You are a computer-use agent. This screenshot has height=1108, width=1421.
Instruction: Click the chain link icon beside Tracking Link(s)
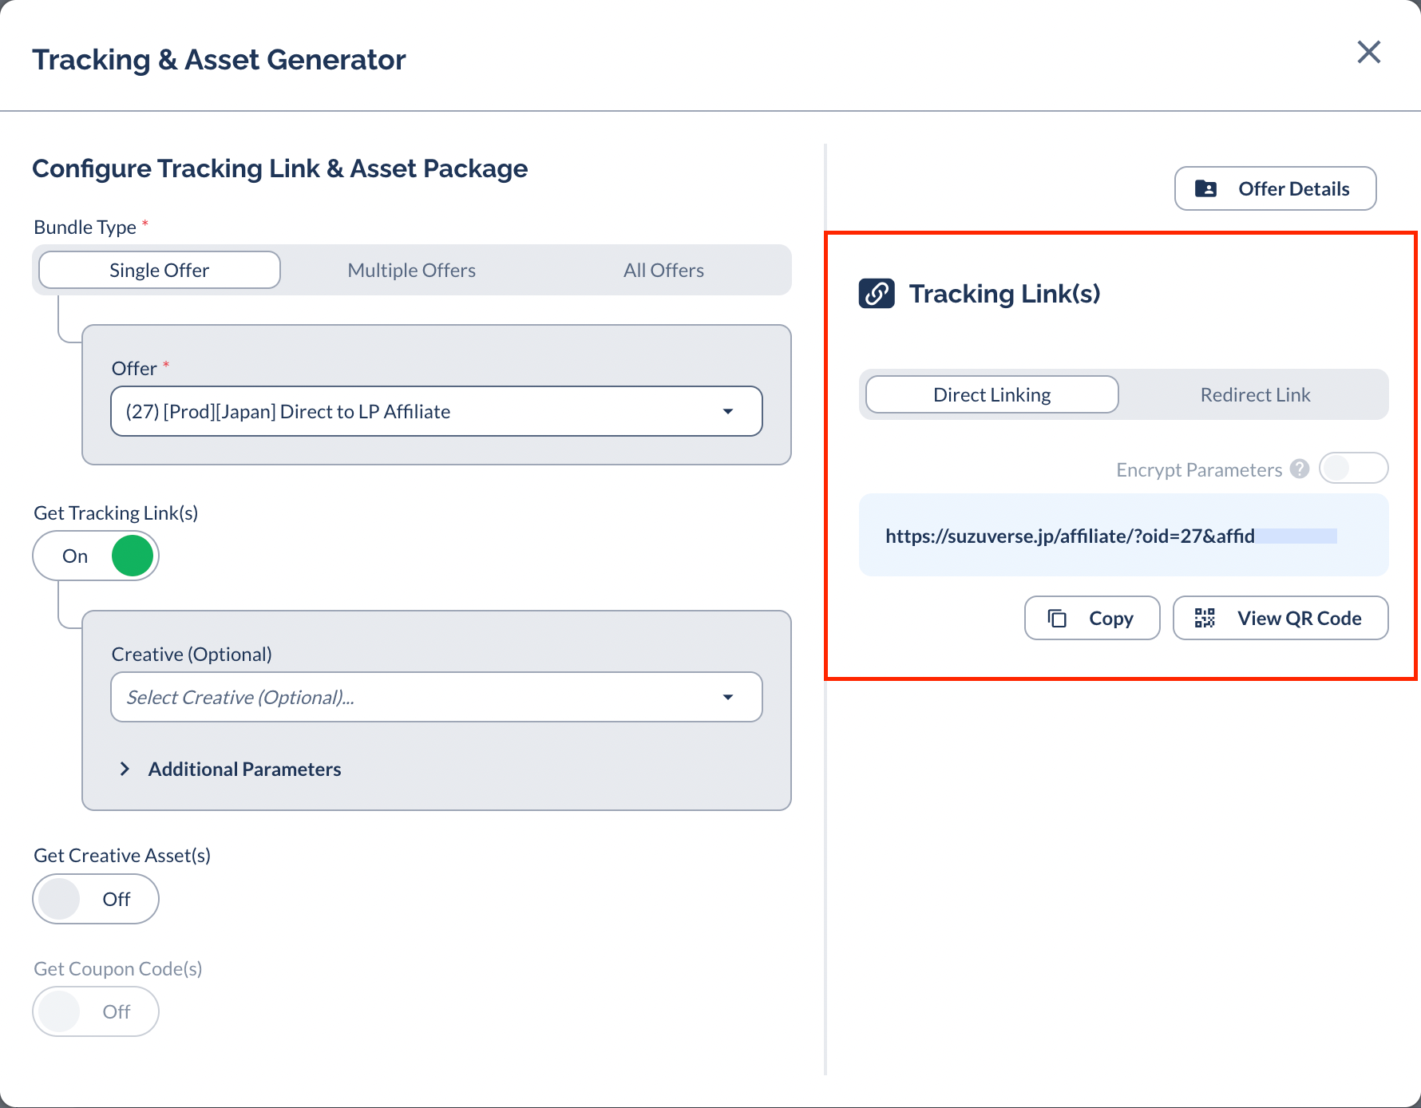[x=876, y=294]
